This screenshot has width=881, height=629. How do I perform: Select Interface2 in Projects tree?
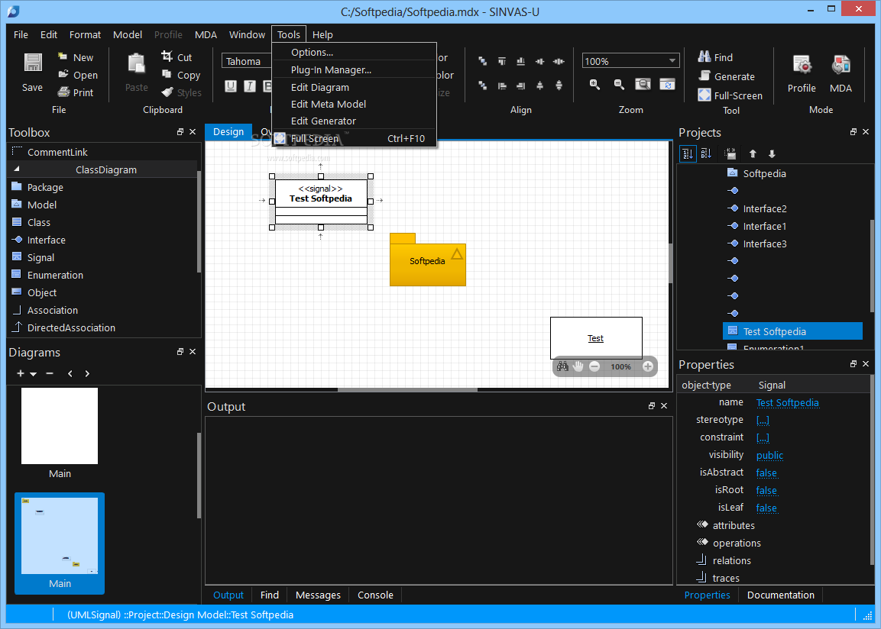click(764, 208)
